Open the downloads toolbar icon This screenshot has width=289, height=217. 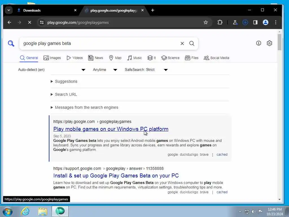pyautogui.click(x=245, y=23)
